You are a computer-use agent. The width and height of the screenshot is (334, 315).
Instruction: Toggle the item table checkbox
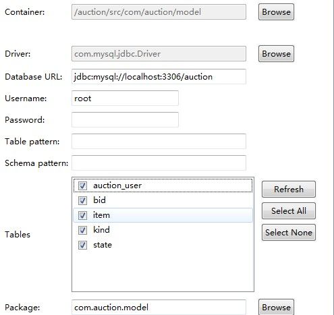click(82, 215)
